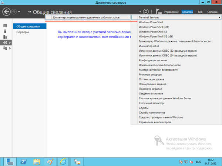Open the Управление menu
The height and width of the screenshot is (166, 222).
[171, 12]
